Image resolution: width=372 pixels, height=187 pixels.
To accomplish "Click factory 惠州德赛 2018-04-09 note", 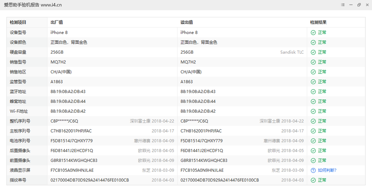I will coord(154,141).
